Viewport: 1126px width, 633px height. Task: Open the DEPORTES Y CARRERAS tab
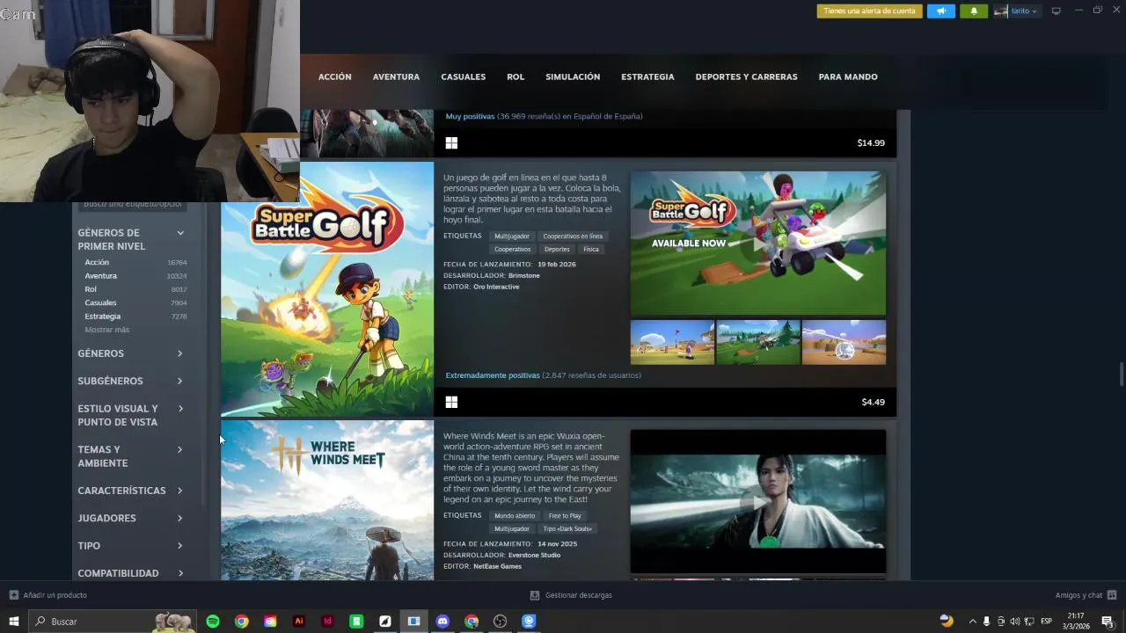746,76
